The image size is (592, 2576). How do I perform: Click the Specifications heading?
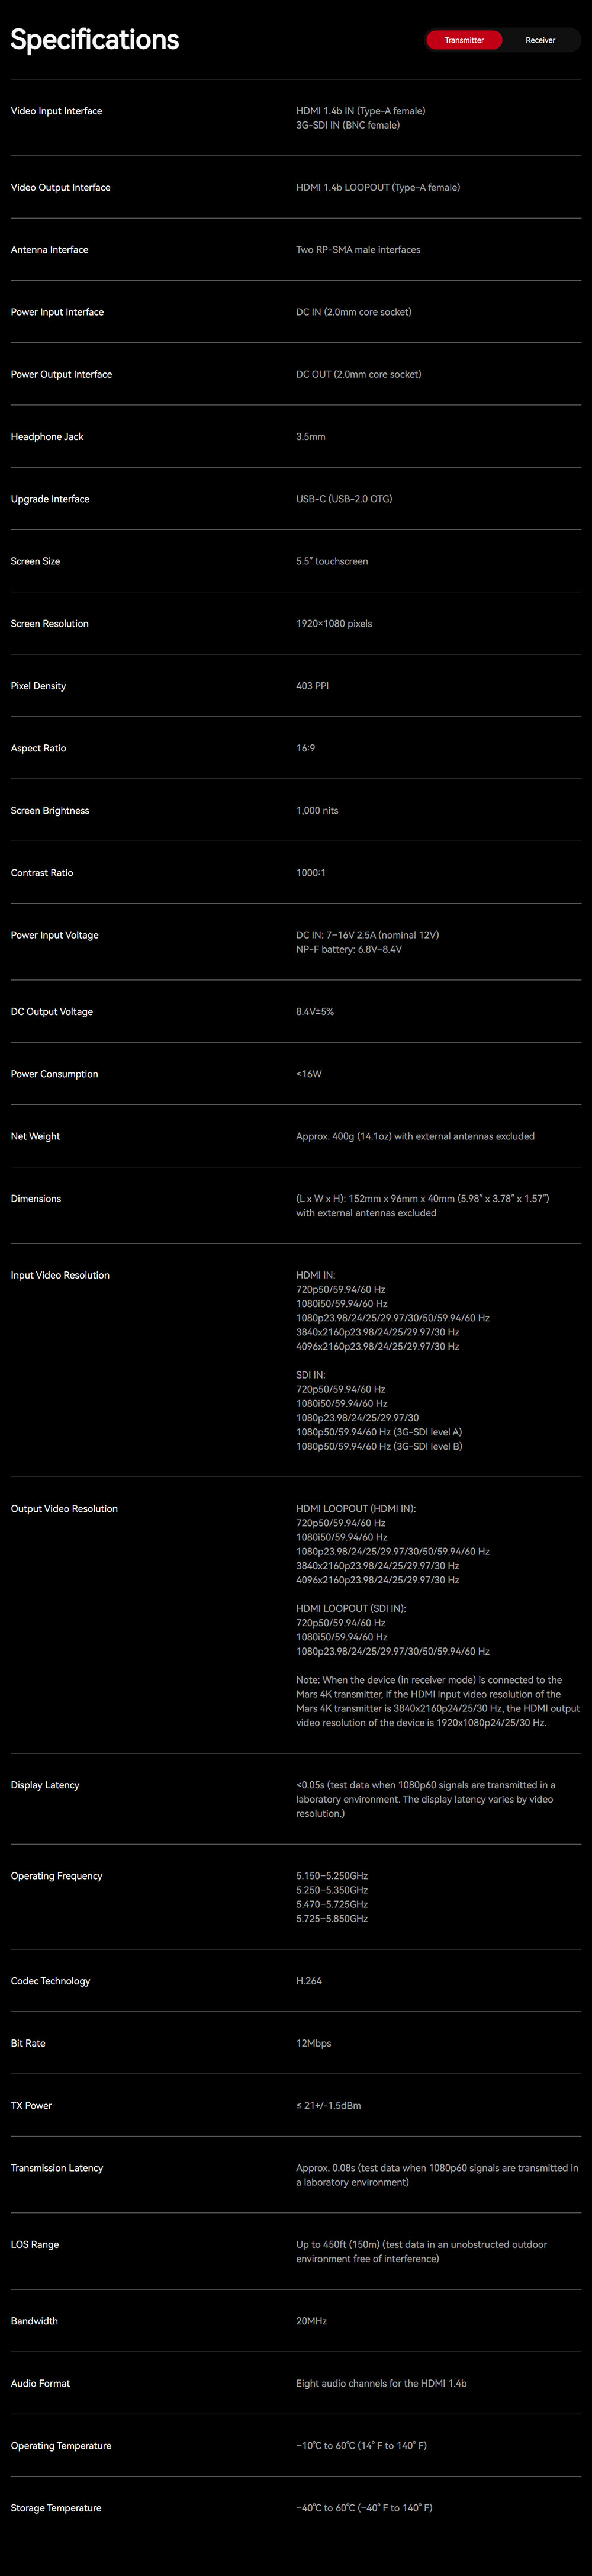pos(95,40)
